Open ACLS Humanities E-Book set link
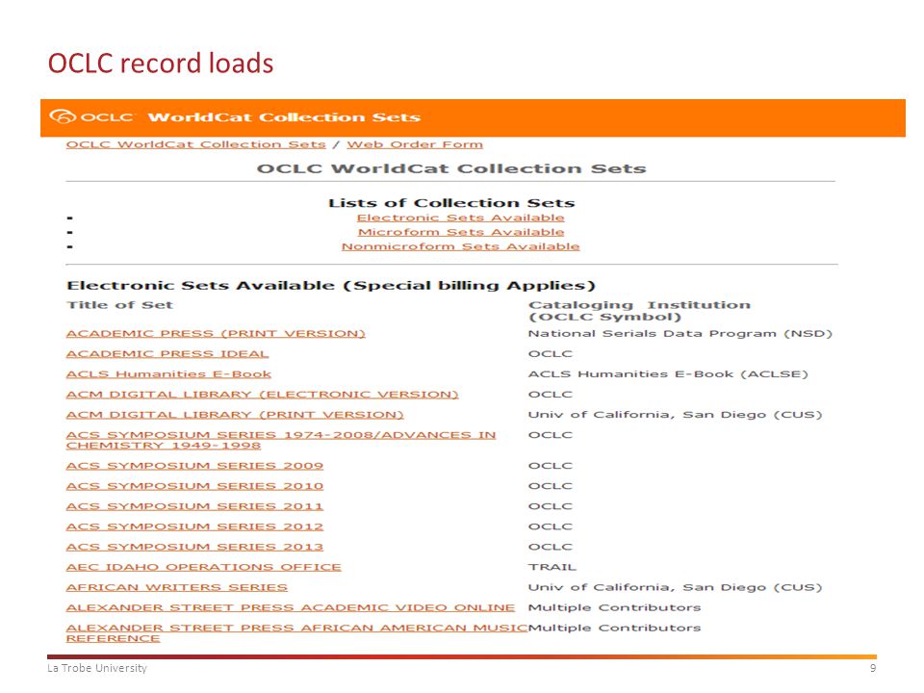The height and width of the screenshot is (693, 924). [x=168, y=374]
